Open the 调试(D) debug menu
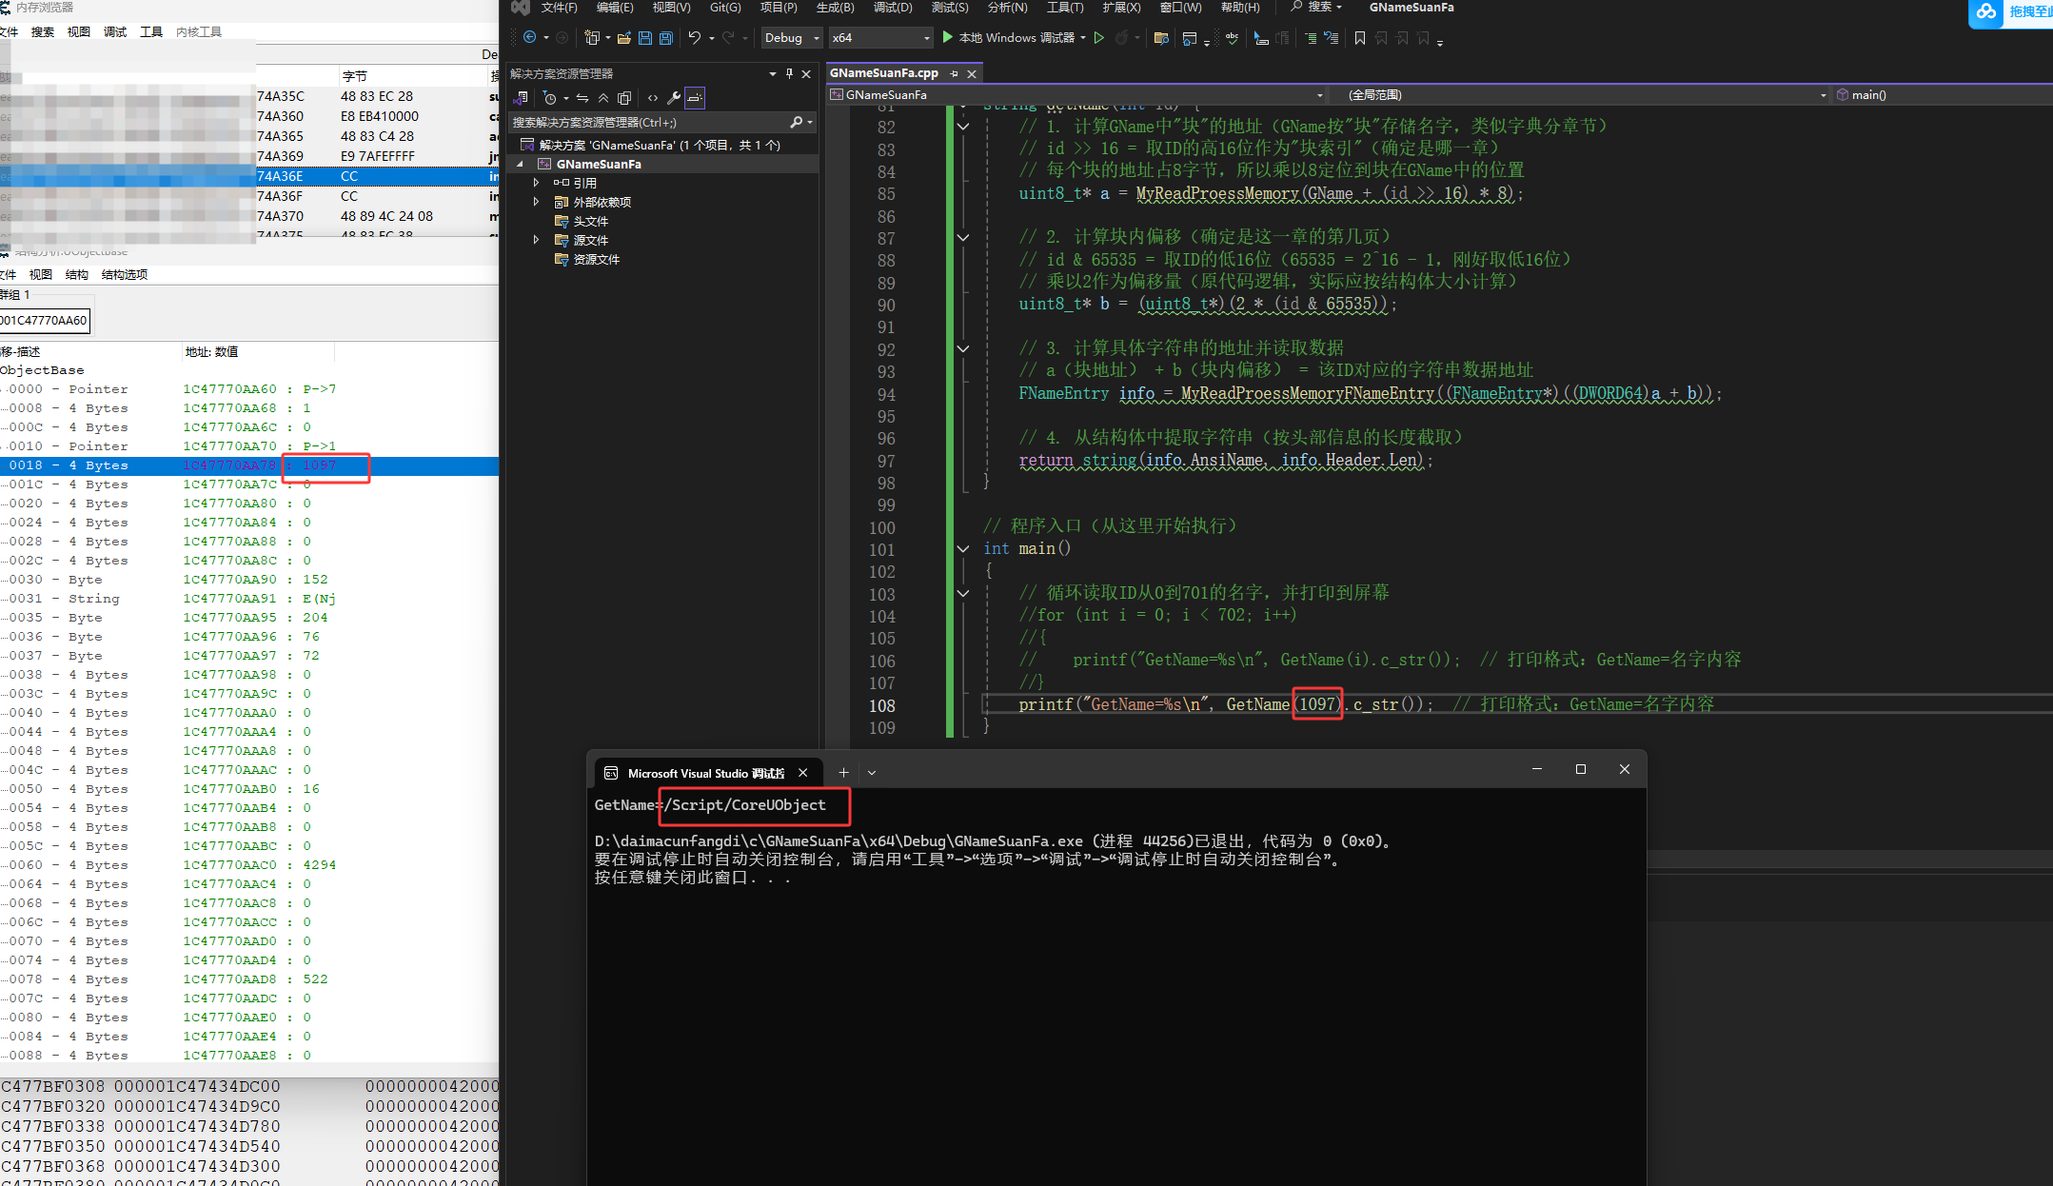This screenshot has width=2053, height=1186. click(892, 8)
